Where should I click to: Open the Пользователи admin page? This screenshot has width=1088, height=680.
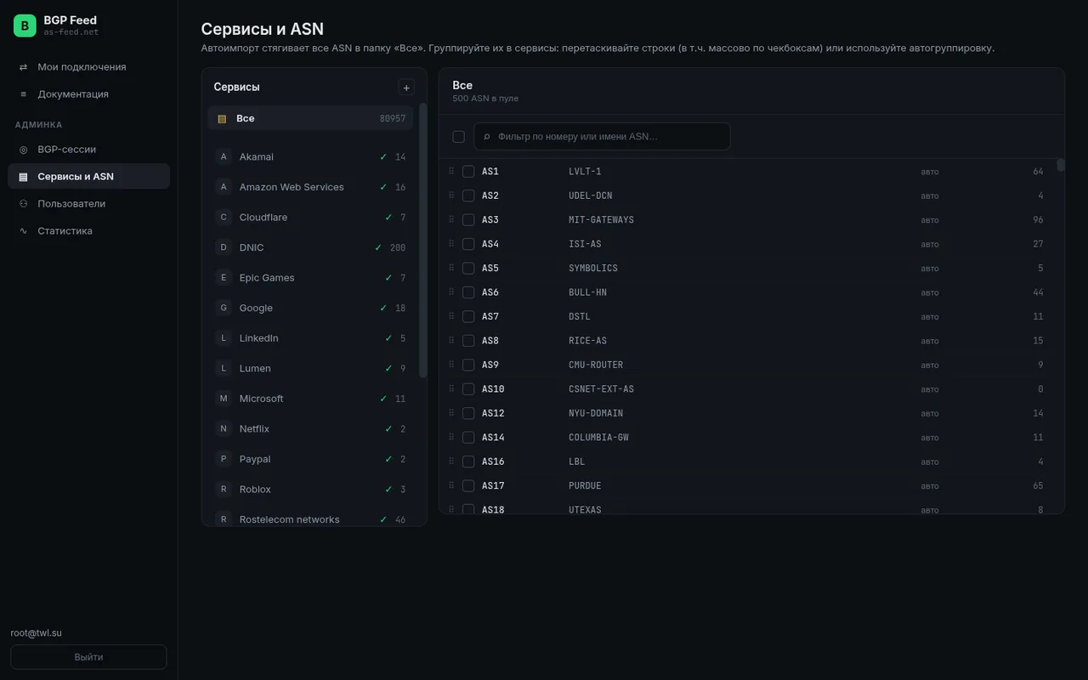88,204
